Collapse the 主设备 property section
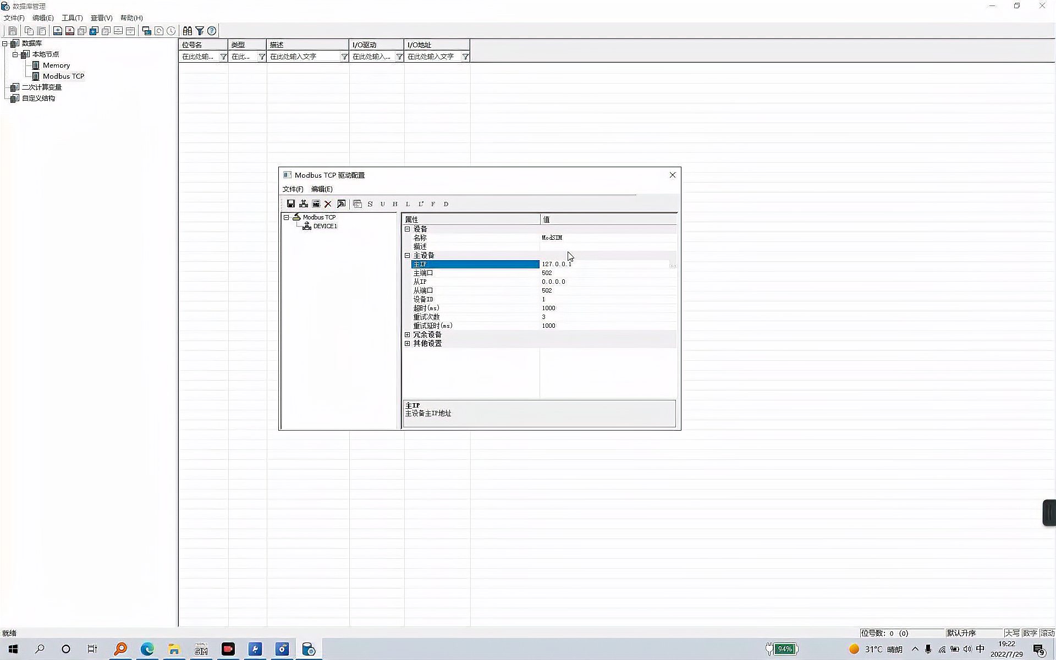 coord(408,255)
